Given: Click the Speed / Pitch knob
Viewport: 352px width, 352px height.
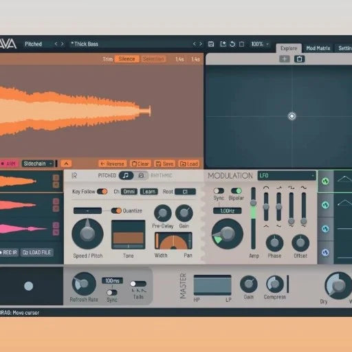Looking at the screenshot, I should coord(87,234).
